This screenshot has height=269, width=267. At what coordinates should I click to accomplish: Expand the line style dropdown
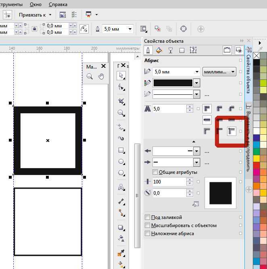tap(196, 94)
